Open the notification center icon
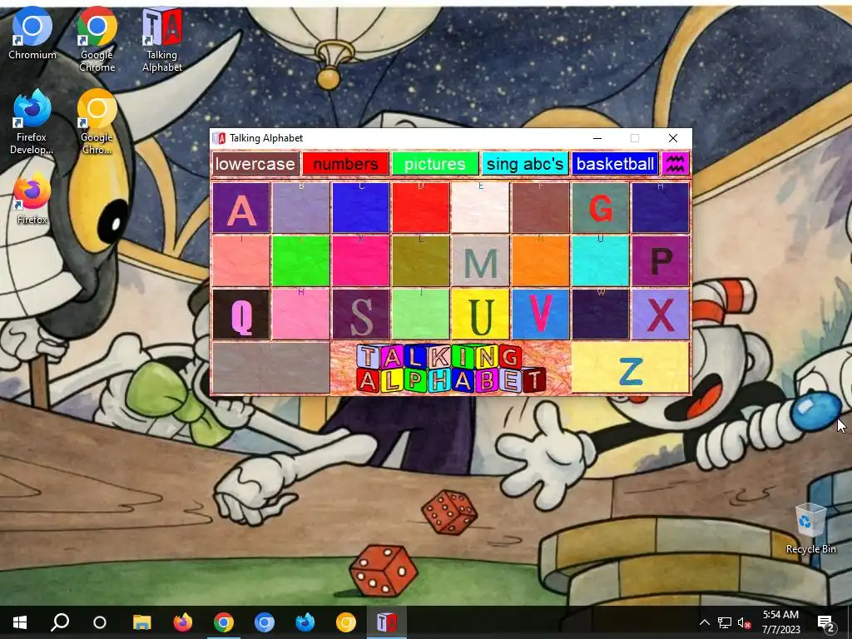 826,622
